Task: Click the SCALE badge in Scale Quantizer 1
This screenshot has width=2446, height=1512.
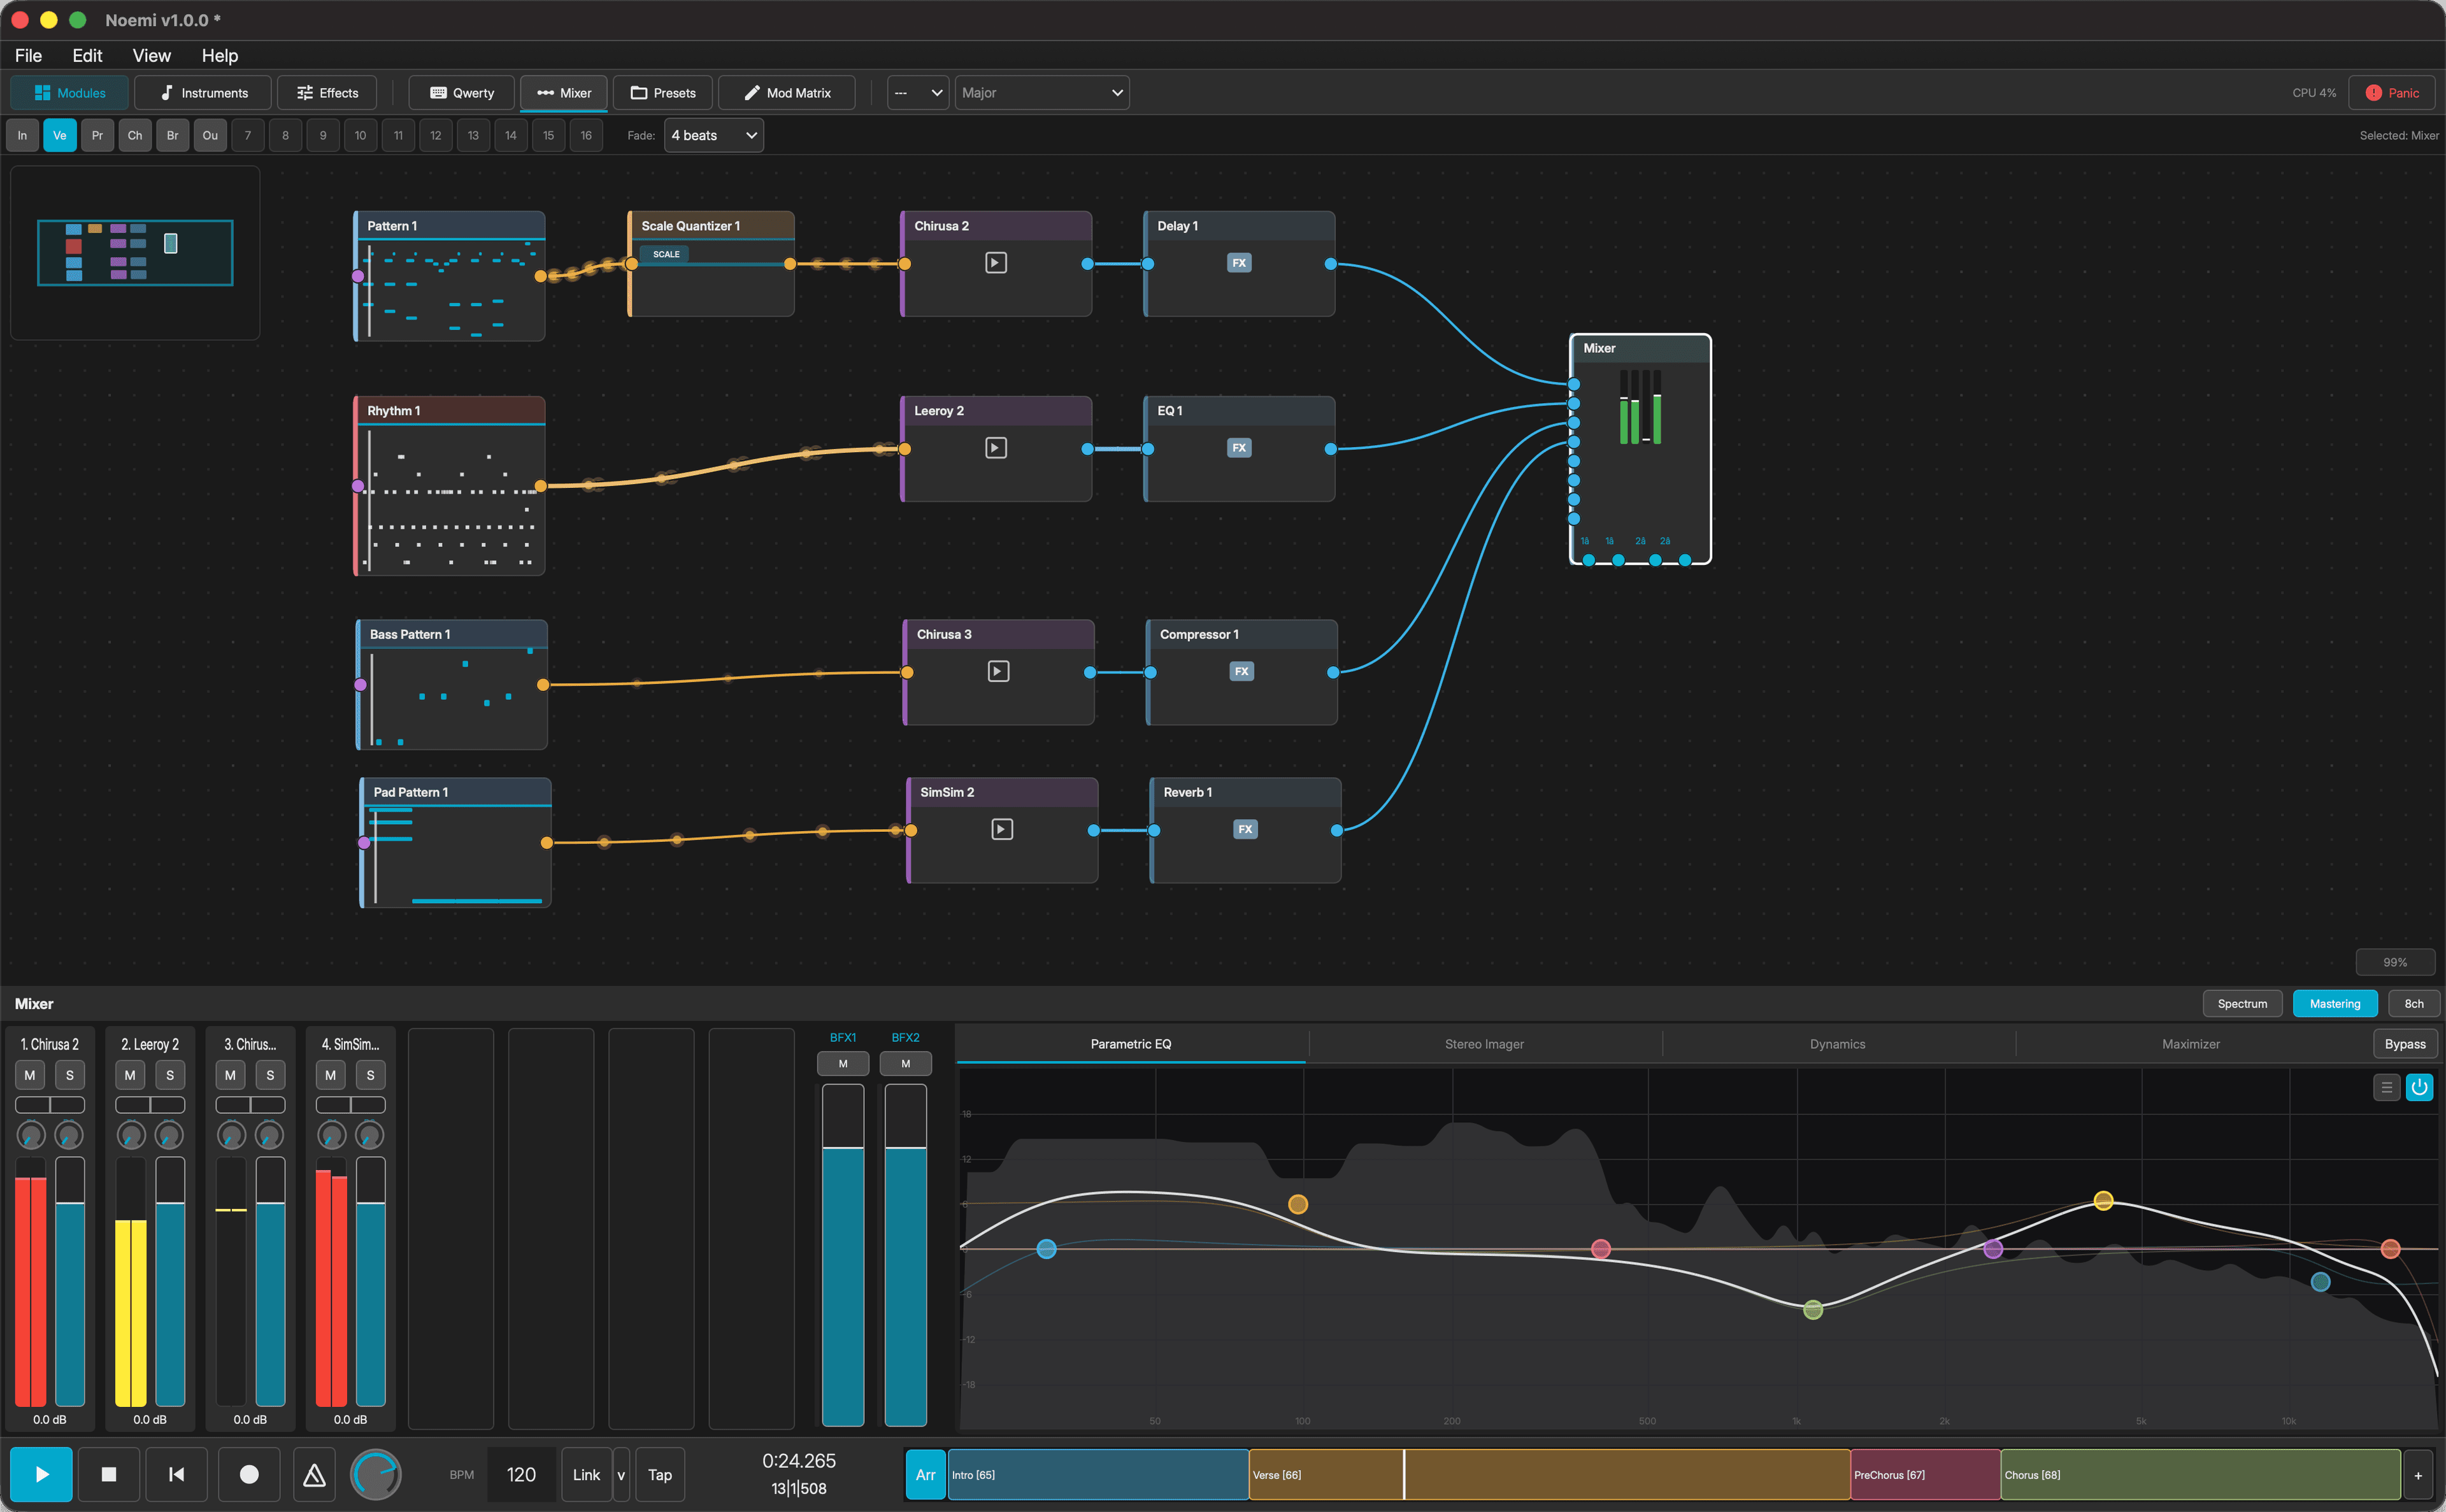Action: tap(665, 254)
